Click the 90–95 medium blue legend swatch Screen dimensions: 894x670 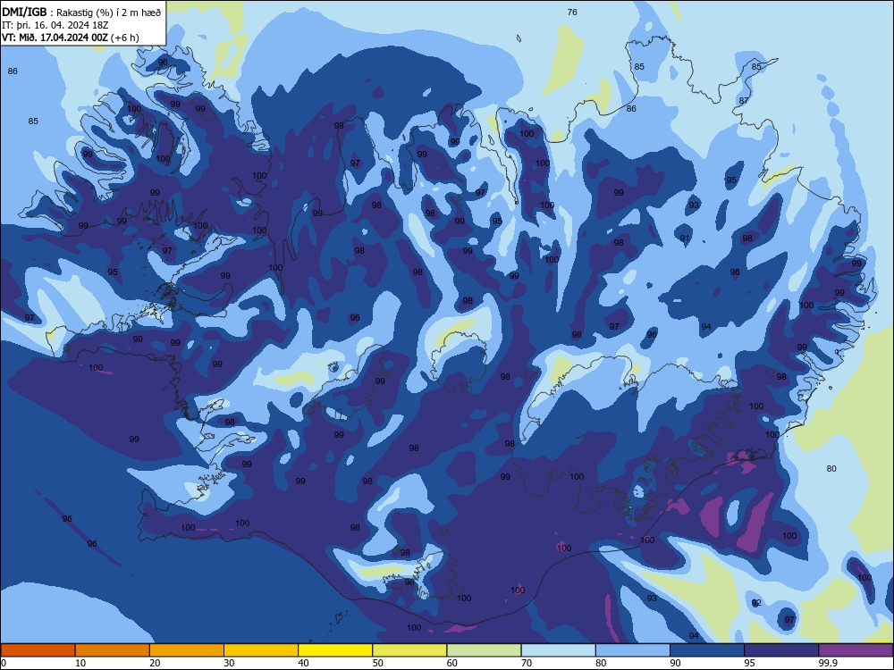(707, 650)
